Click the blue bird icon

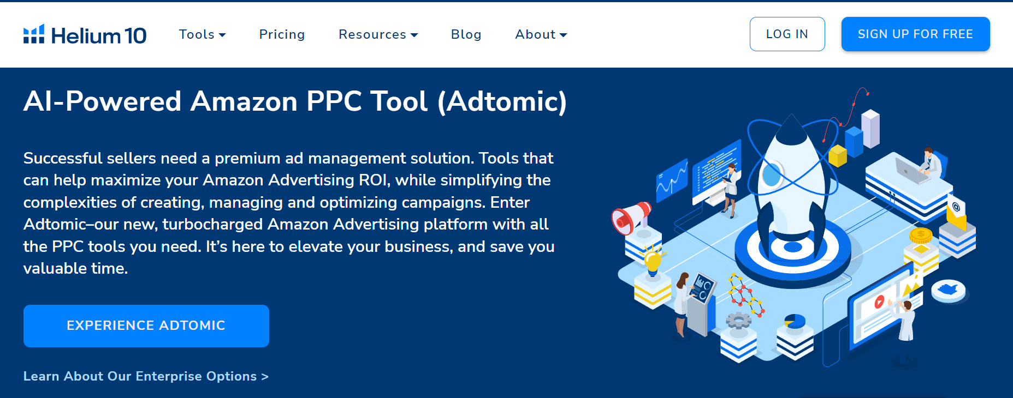[949, 289]
